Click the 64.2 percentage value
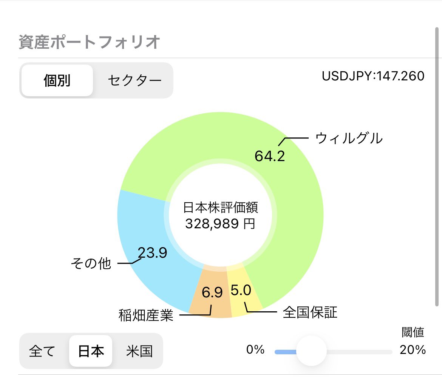The width and height of the screenshot is (442, 386). pos(270,156)
